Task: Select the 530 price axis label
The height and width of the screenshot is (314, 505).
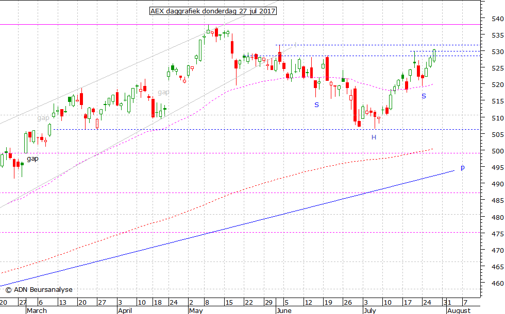Action: tap(498, 52)
